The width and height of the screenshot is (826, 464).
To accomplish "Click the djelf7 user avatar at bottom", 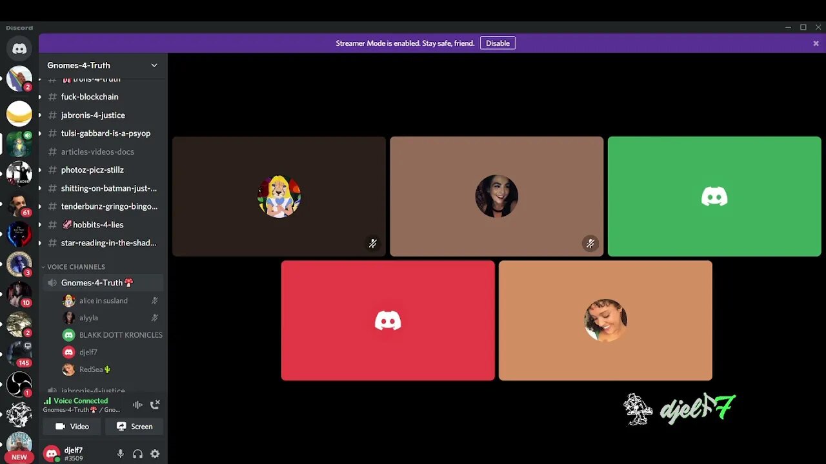I will point(52,454).
